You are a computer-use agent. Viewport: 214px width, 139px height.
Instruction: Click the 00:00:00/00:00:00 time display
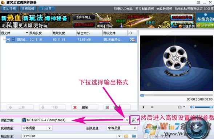[x=200, y=99]
